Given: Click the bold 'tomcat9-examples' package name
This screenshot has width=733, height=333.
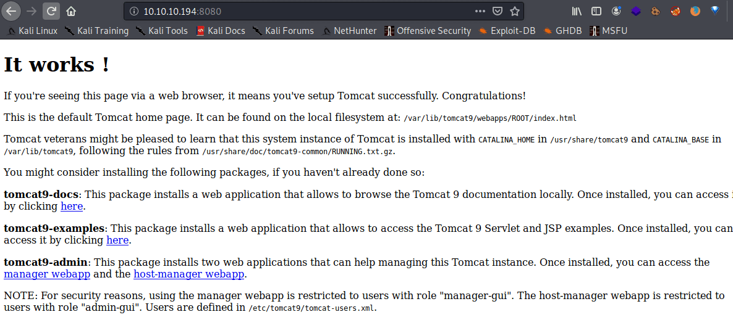Looking at the screenshot, I should click(x=54, y=228).
